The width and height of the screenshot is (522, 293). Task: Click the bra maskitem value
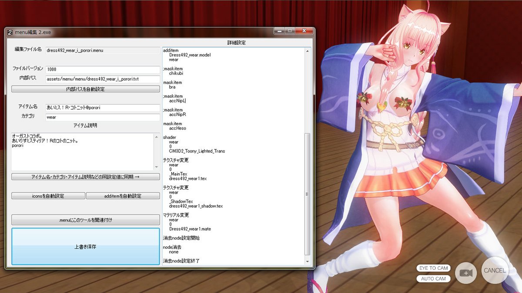coord(172,87)
